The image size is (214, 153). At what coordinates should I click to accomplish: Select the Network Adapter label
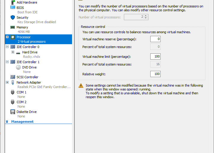[x=29, y=82]
